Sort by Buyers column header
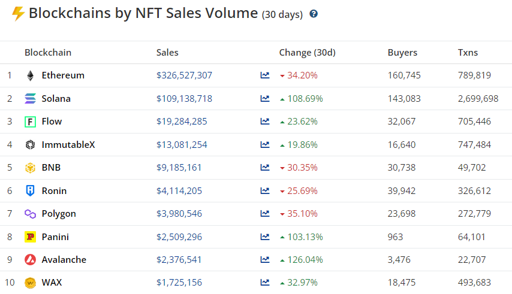This screenshot has width=512, height=294. [x=402, y=53]
